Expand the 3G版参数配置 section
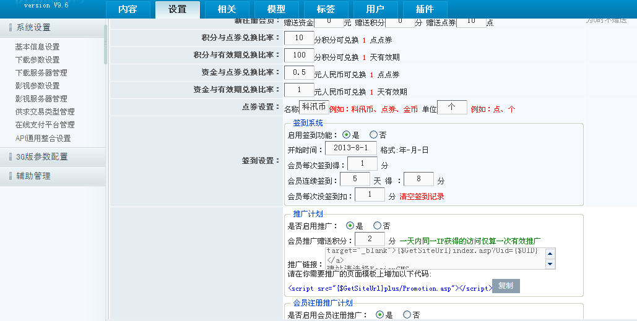The image size is (637, 321). (x=42, y=156)
